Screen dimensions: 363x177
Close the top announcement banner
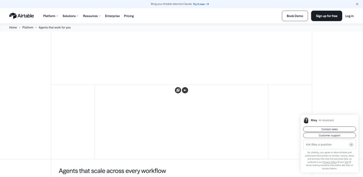coord(357,4)
